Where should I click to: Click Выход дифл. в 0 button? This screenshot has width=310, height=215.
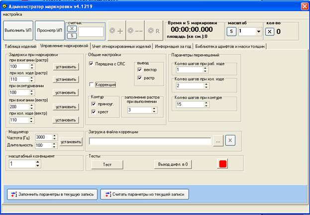pyautogui.click(x=173, y=164)
